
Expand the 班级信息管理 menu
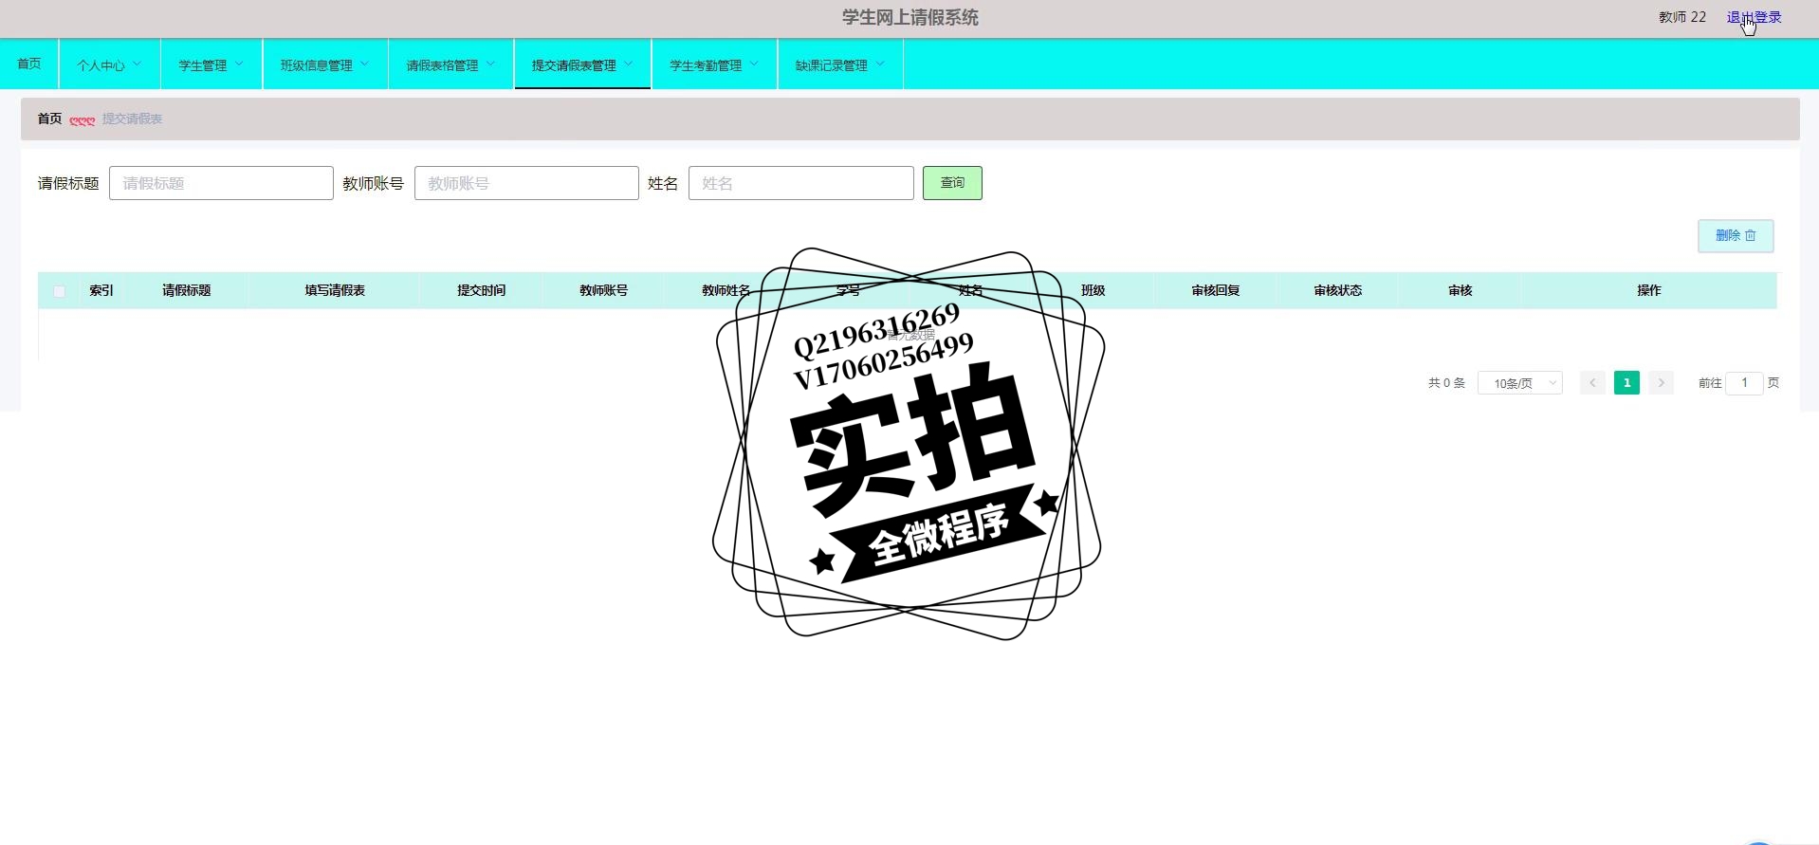click(325, 64)
